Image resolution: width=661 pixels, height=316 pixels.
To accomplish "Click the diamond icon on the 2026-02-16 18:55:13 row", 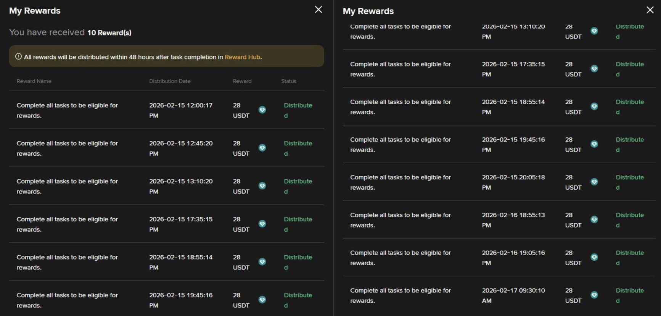I will coord(594,219).
